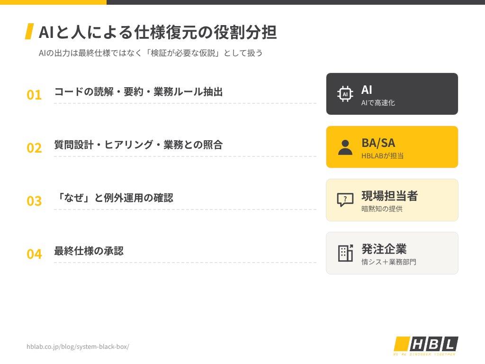The height and width of the screenshot is (364, 485).
Task: Select the 発注企業 card heading
Action: coord(384,249)
